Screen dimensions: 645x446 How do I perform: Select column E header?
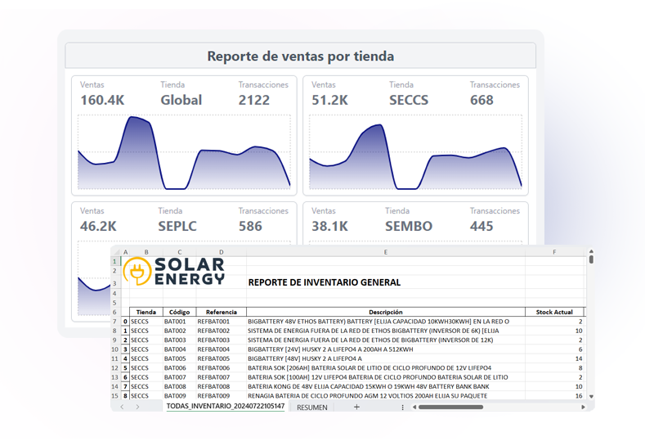(x=385, y=252)
